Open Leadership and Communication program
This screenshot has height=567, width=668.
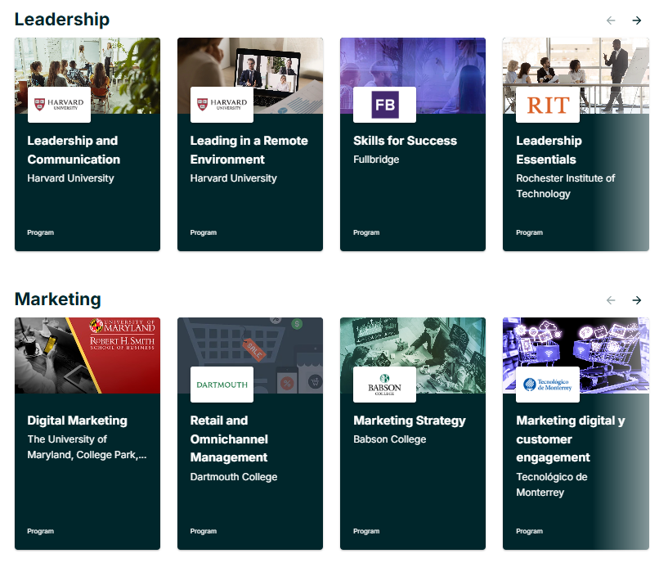(x=74, y=150)
